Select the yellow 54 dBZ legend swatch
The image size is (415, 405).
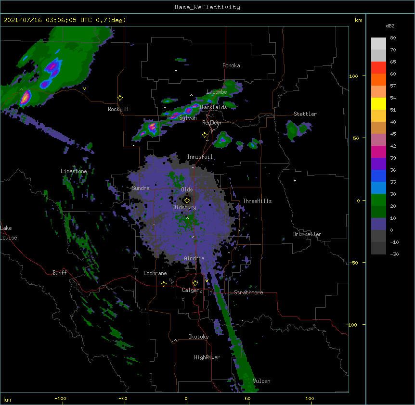point(378,103)
